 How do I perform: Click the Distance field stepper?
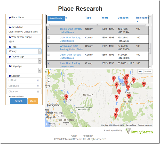38,91
